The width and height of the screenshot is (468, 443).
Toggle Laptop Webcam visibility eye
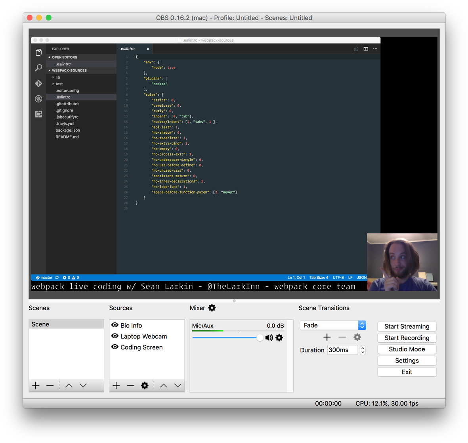coord(115,336)
